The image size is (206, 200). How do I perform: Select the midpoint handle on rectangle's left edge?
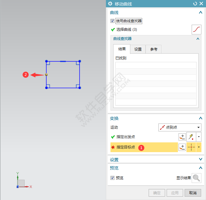tap(46, 74)
